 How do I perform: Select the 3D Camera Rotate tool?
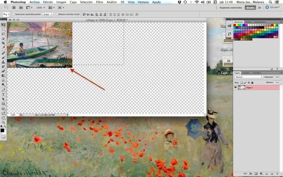[x=3, y=113]
